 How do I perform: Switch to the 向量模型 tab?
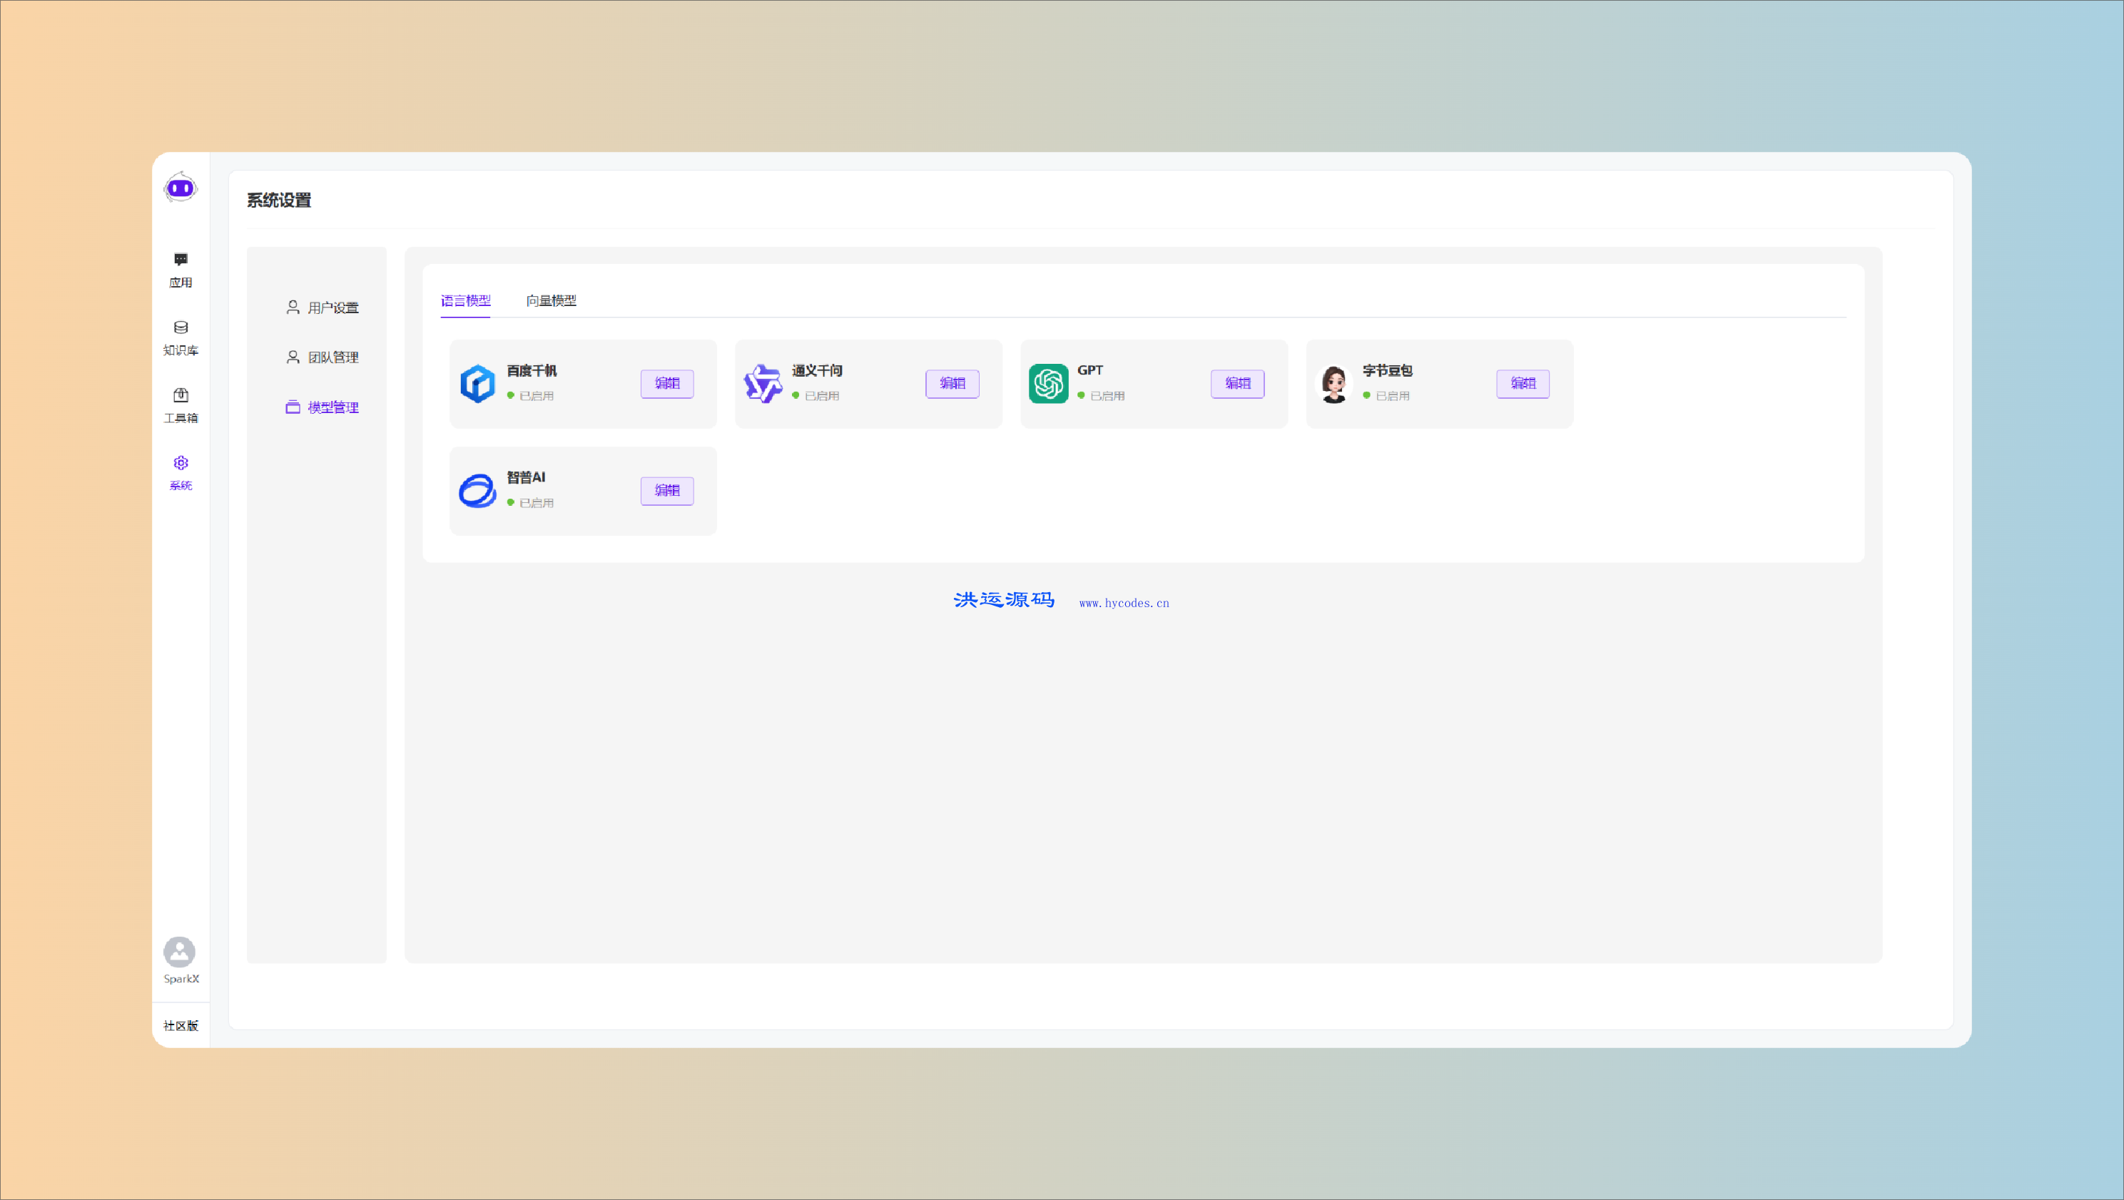click(x=551, y=301)
